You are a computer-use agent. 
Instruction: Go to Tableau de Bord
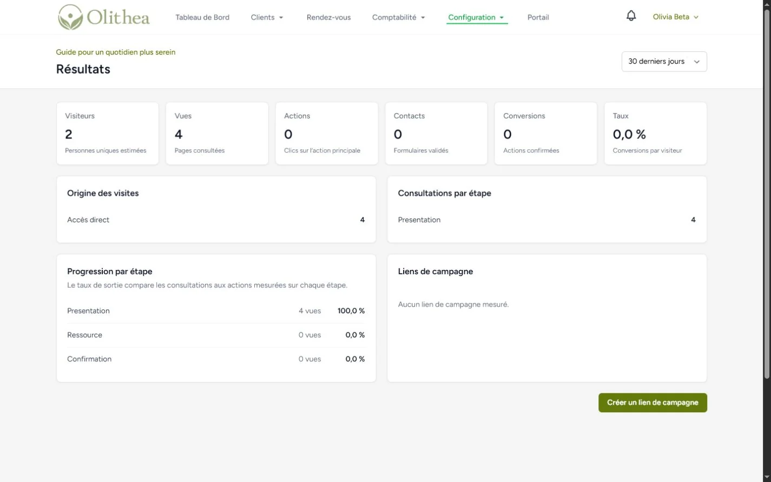(x=202, y=17)
